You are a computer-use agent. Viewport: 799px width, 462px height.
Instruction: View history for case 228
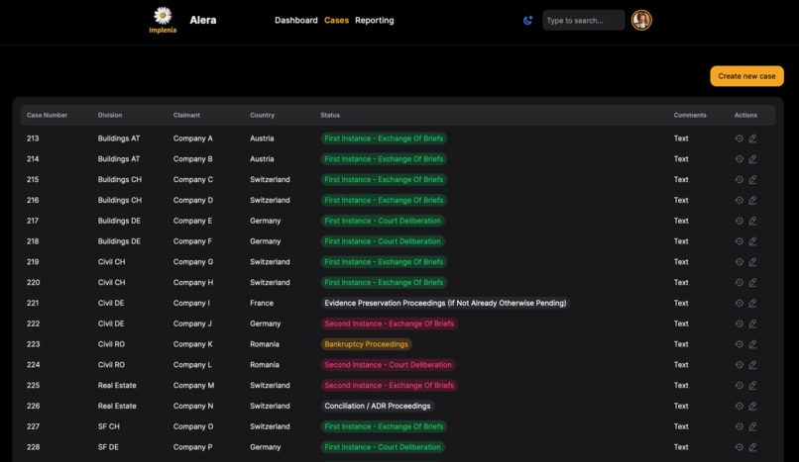pos(739,447)
